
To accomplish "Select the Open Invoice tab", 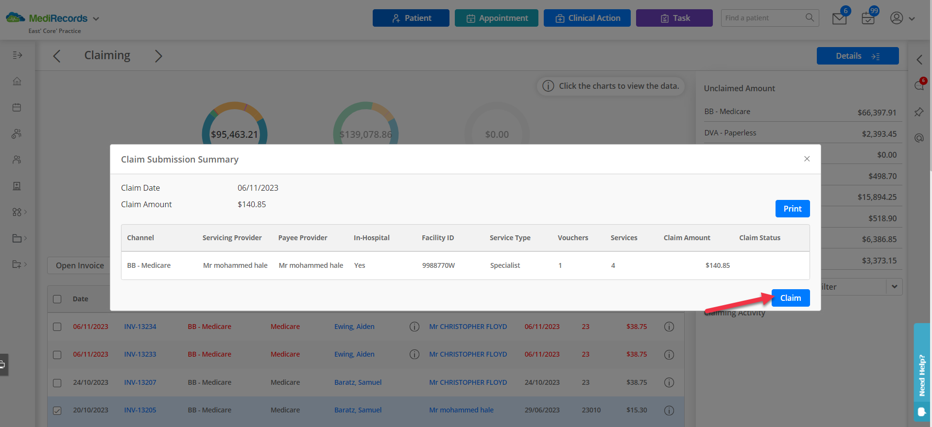I will pos(80,265).
